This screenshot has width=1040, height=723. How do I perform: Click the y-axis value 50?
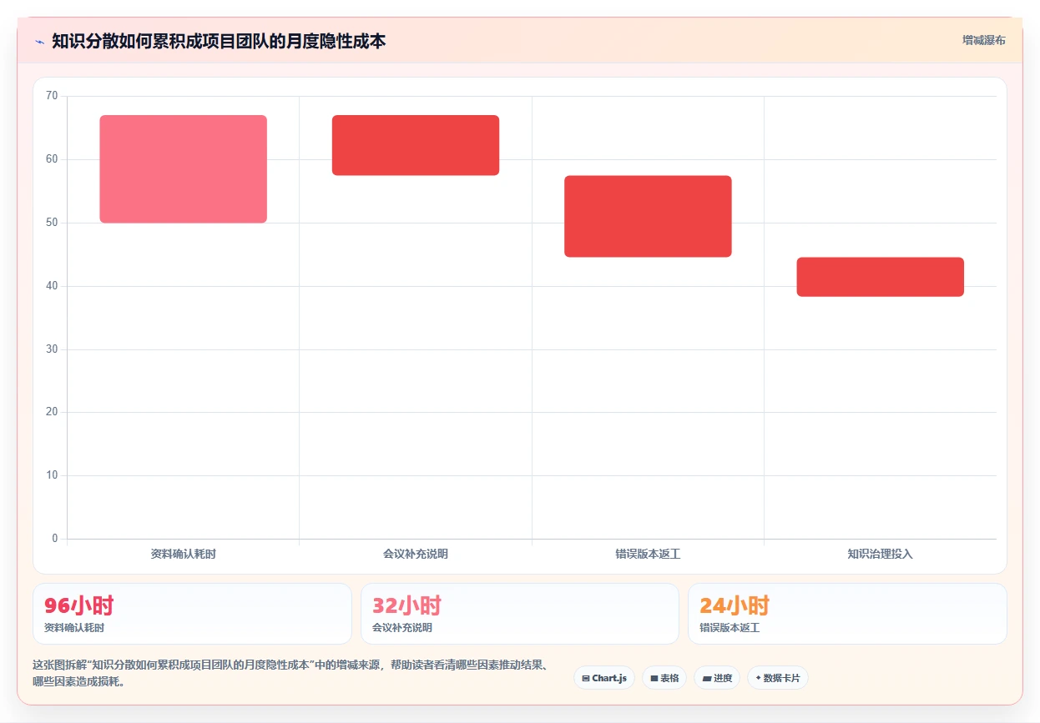(x=52, y=223)
